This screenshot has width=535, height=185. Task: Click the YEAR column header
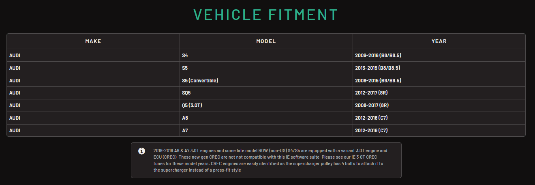tap(439, 41)
